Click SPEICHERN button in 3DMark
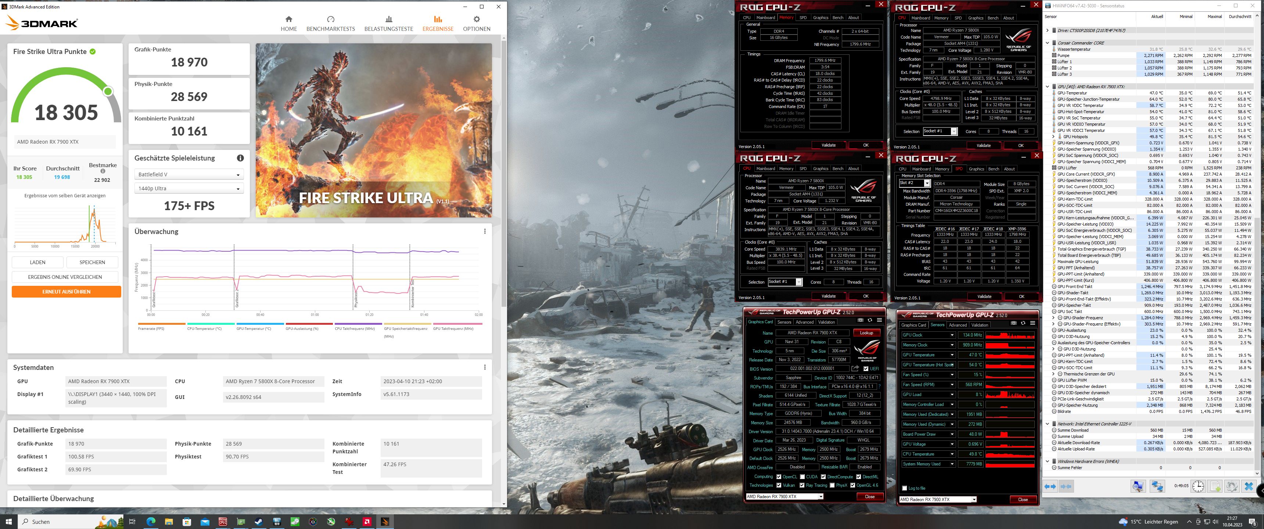This screenshot has width=1264, height=529. tap(92, 262)
